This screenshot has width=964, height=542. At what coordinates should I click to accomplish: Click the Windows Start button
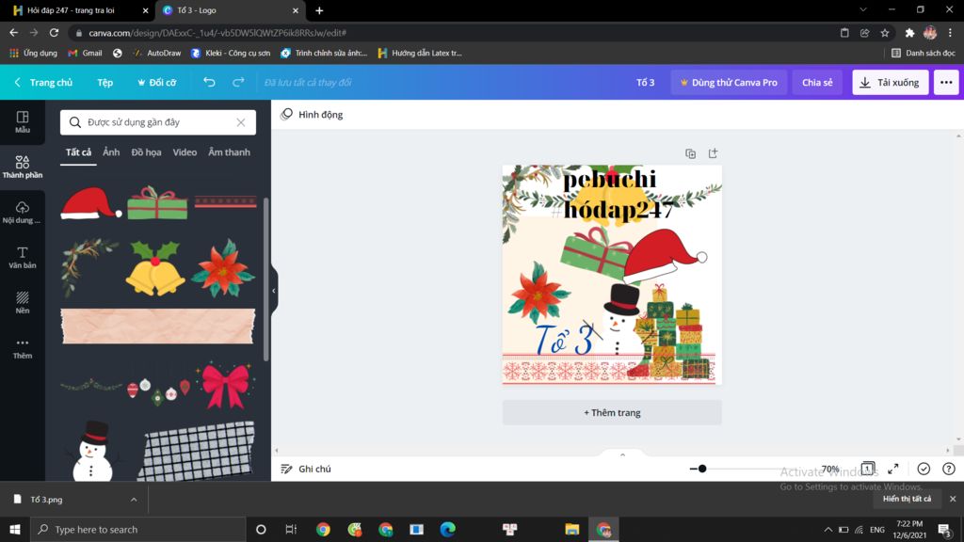point(15,529)
